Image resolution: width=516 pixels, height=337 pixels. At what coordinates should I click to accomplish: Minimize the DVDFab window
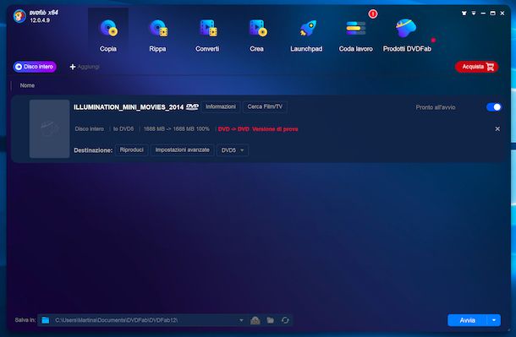(x=483, y=14)
